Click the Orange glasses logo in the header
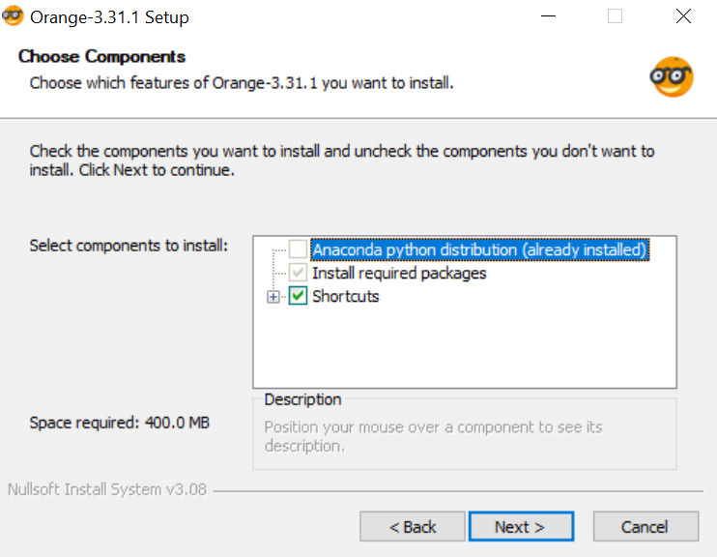The width and height of the screenshot is (717, 557). pyautogui.click(x=671, y=77)
